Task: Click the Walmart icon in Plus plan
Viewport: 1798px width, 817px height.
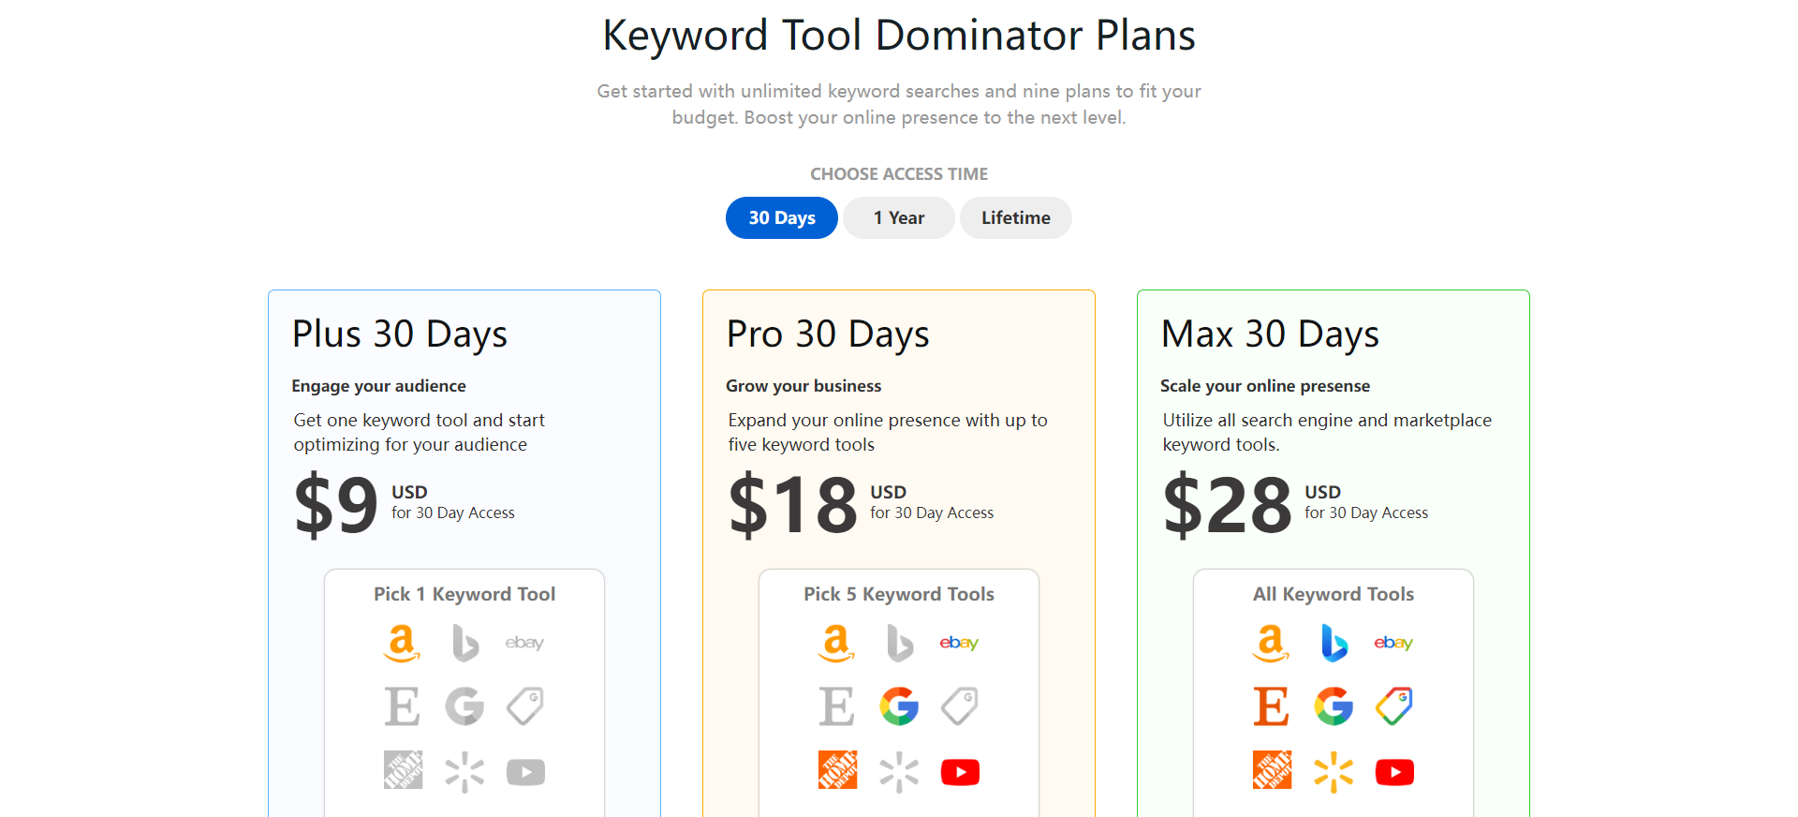Action: (x=464, y=772)
